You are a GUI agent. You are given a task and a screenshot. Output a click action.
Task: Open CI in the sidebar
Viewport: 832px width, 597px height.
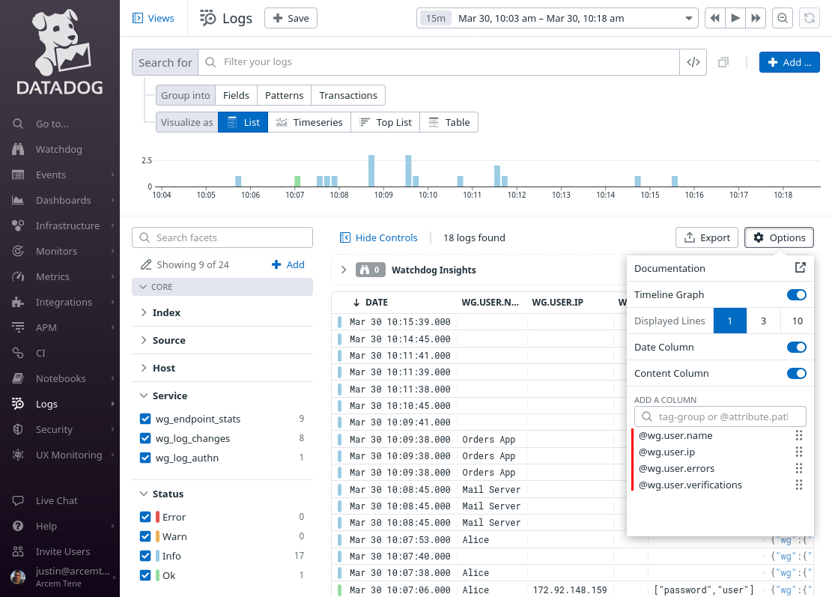click(x=40, y=353)
